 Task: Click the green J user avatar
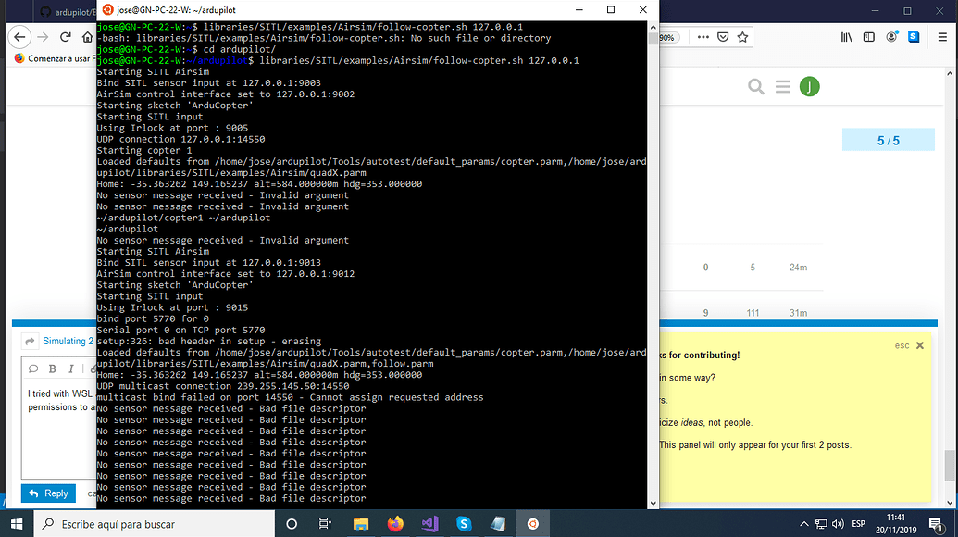pyautogui.click(x=810, y=85)
